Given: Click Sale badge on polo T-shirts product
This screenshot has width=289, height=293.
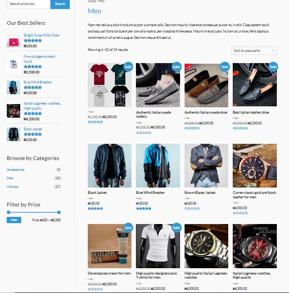Looking at the screenshot, I should (176, 228).
